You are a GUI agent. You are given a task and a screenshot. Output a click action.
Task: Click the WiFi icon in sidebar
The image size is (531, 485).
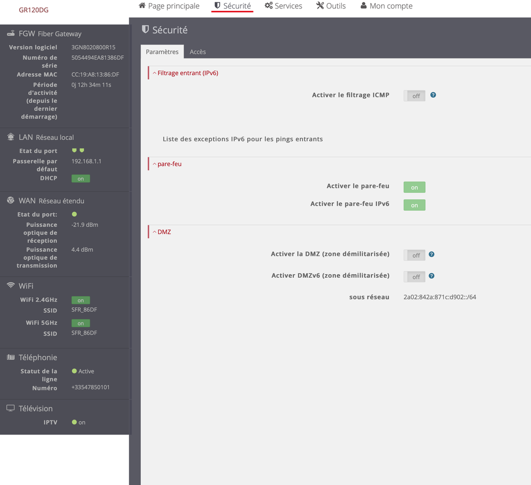11,285
